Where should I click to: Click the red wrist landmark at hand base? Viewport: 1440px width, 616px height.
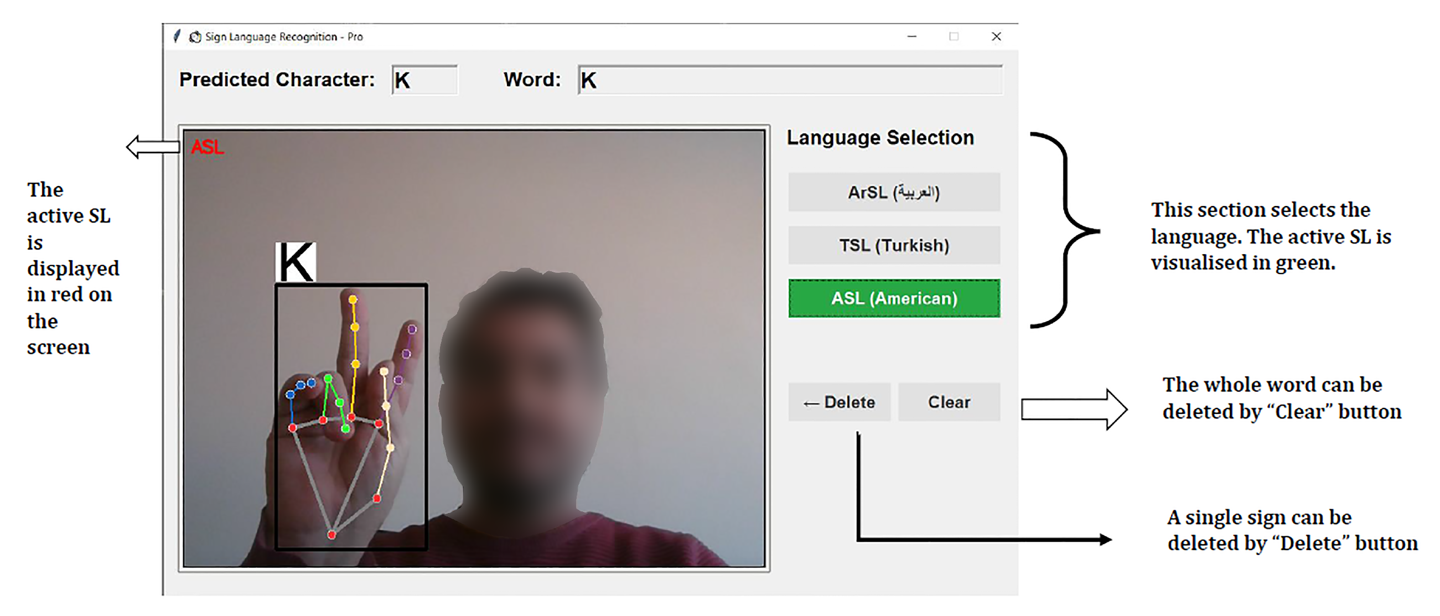tap(331, 535)
